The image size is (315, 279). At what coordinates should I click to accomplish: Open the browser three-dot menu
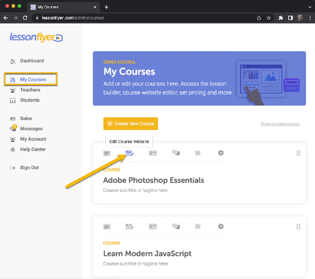310,18
